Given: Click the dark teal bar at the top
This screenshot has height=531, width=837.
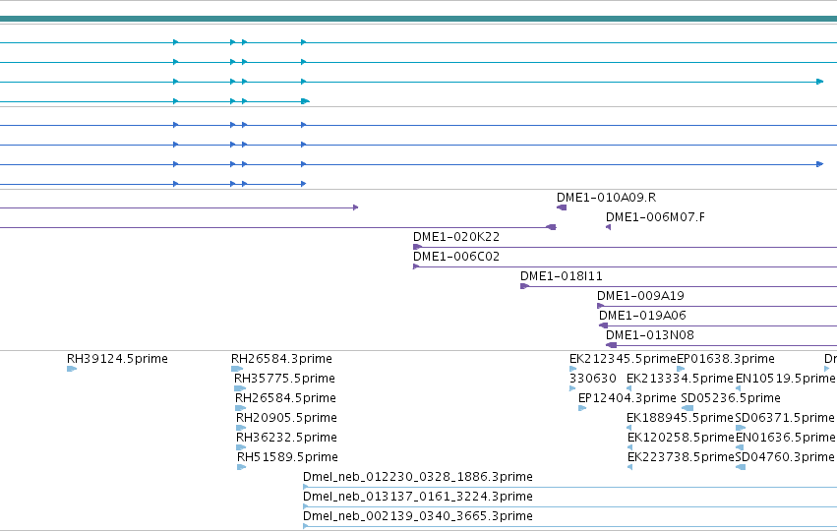Looking at the screenshot, I should tap(419, 19).
